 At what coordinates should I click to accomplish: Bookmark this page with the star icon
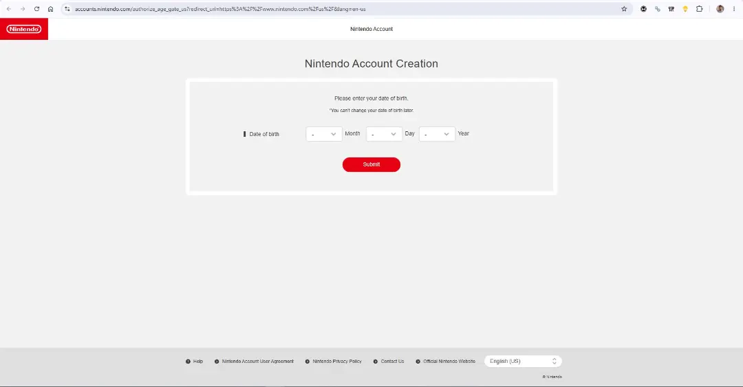[624, 9]
